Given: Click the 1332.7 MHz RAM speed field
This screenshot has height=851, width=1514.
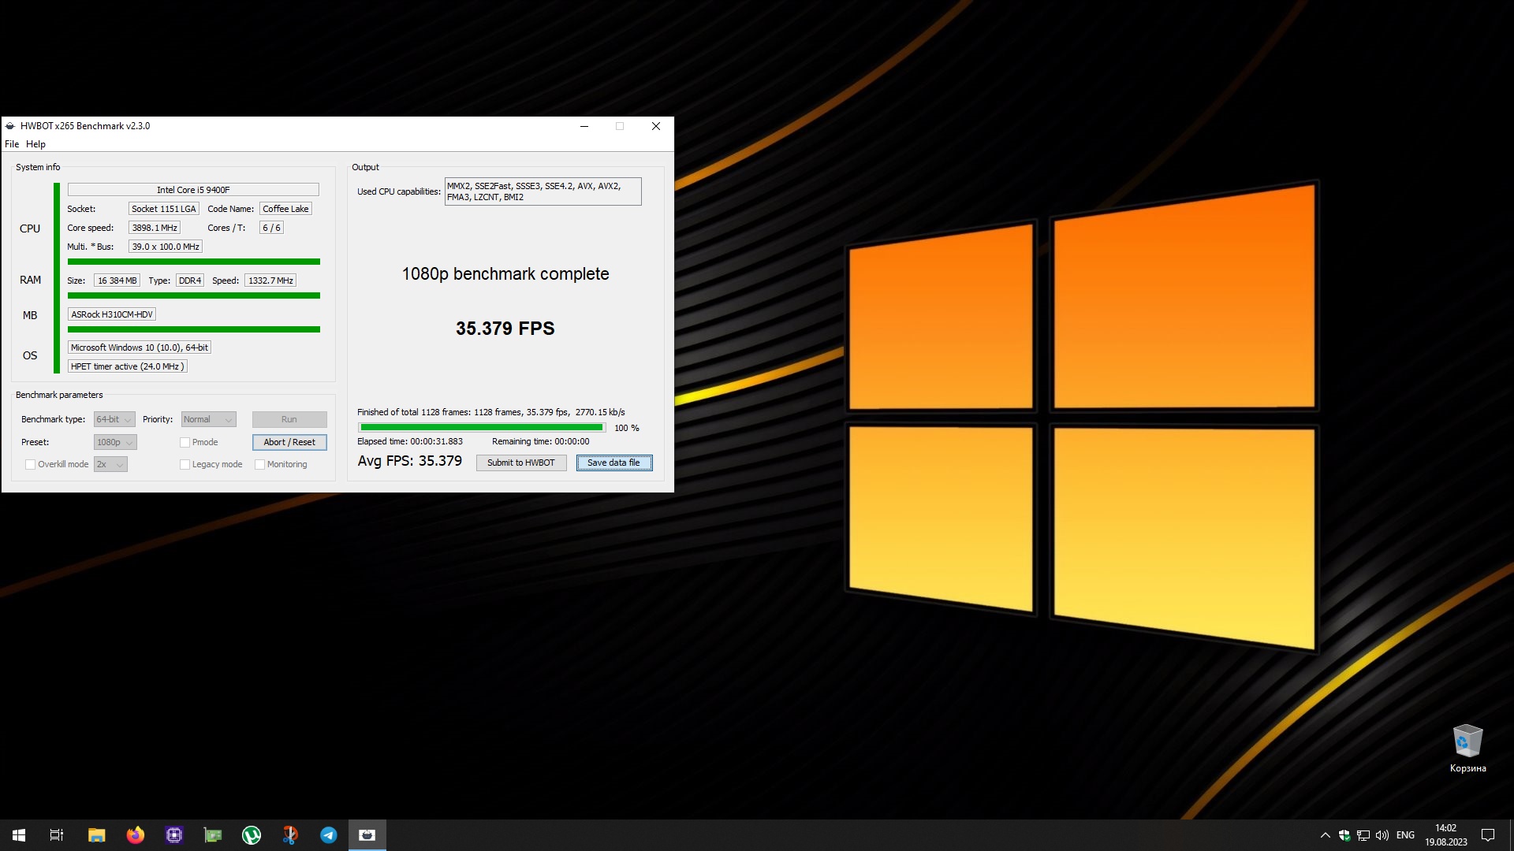Looking at the screenshot, I should click(x=270, y=281).
